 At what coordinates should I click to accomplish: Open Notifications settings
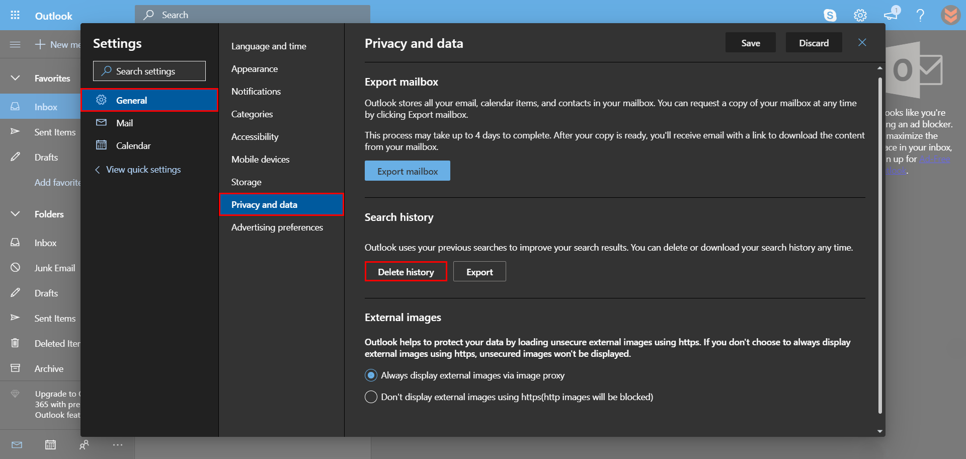[281, 92]
